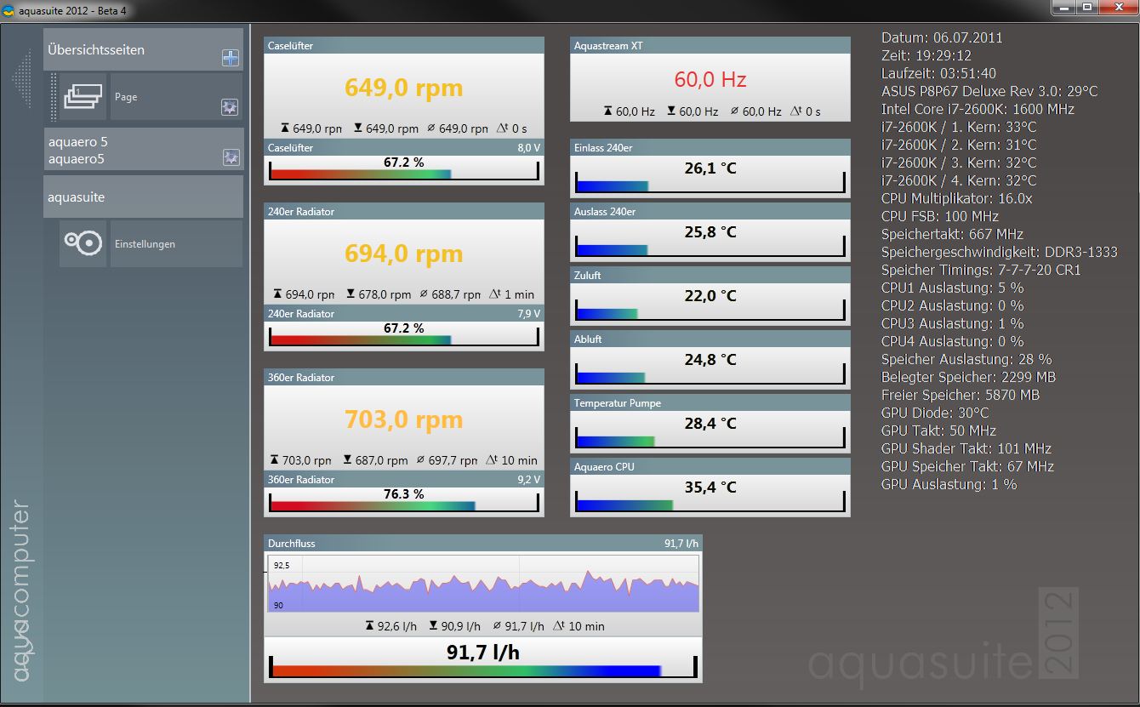Click the Einstellungen gears icon
Screen dimensions: 1140x707
pyautogui.click(x=83, y=243)
